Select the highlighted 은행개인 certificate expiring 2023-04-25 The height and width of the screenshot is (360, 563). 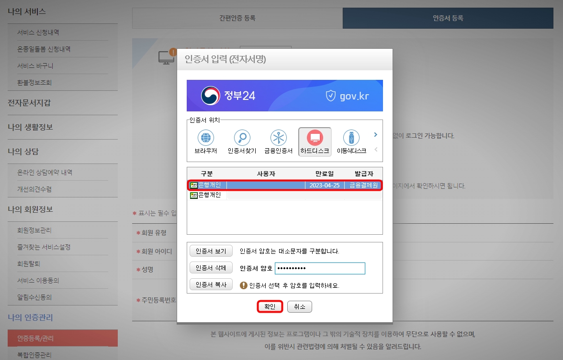pyautogui.click(x=284, y=185)
